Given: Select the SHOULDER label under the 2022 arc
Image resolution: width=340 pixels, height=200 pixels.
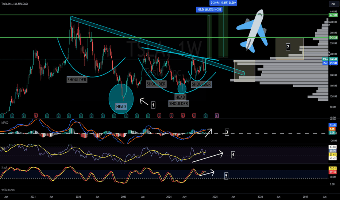Looking at the screenshot, I should click(77, 80).
